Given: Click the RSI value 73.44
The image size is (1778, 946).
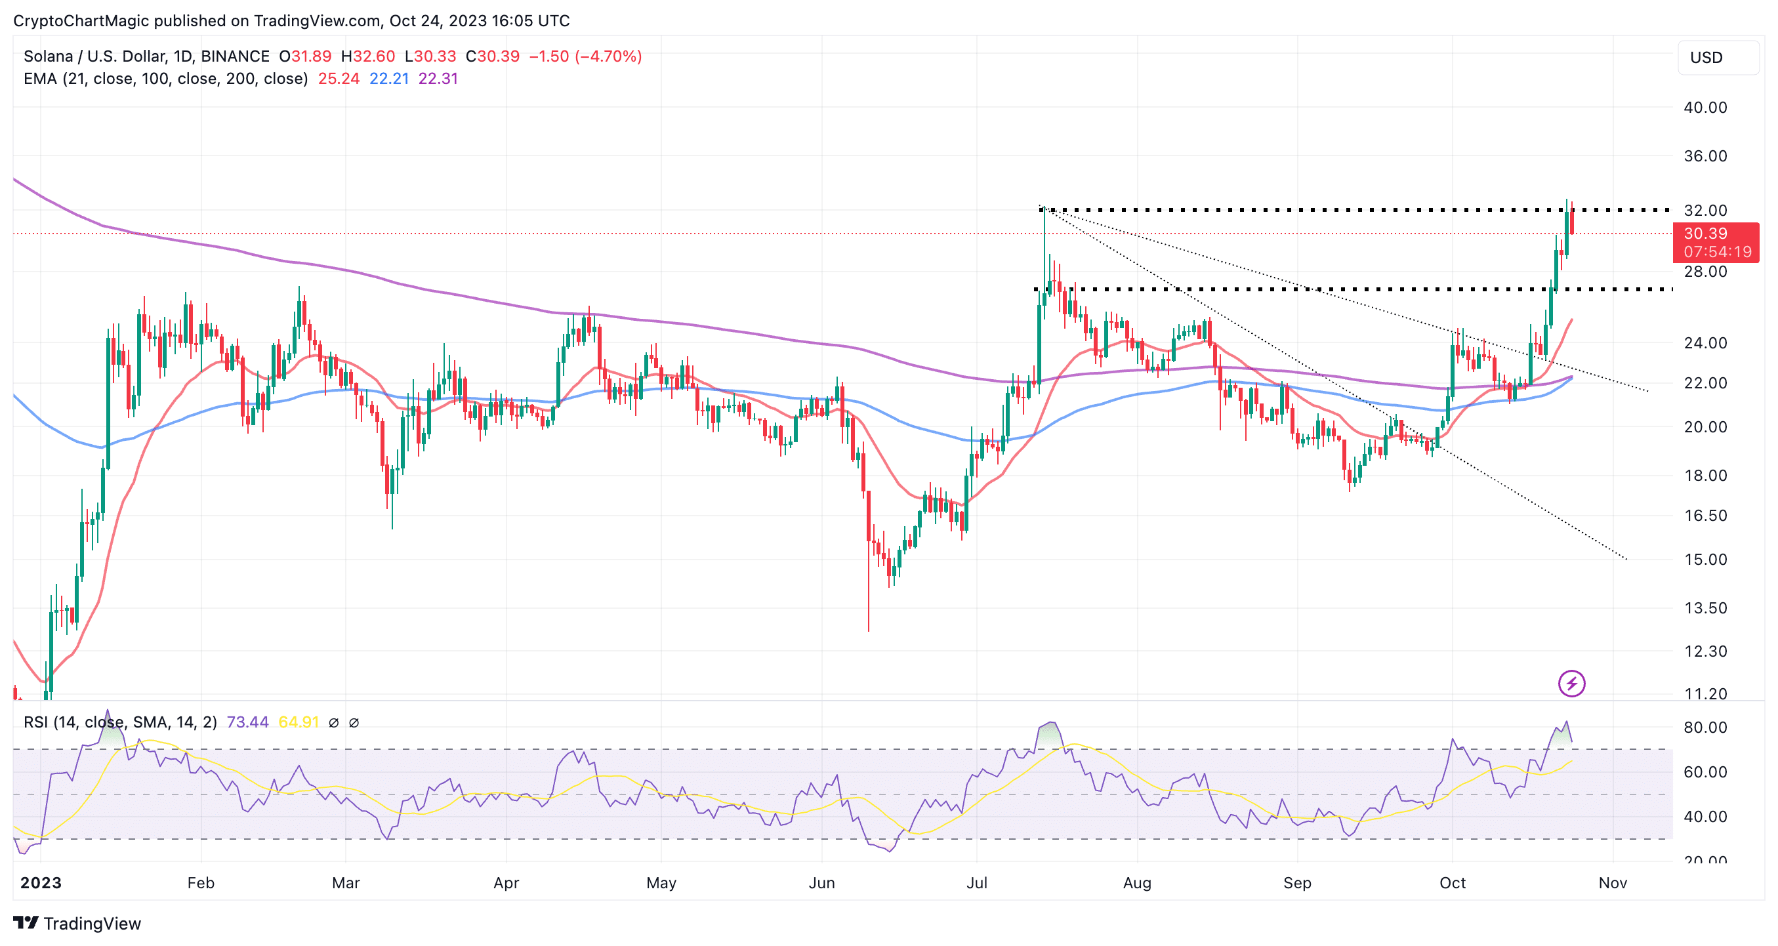Looking at the screenshot, I should point(247,722).
